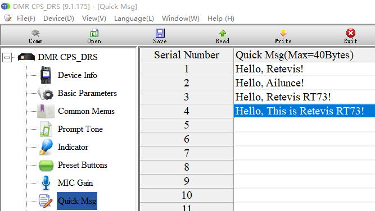
Task: Open the File(F) menu
Action: tap(26, 19)
